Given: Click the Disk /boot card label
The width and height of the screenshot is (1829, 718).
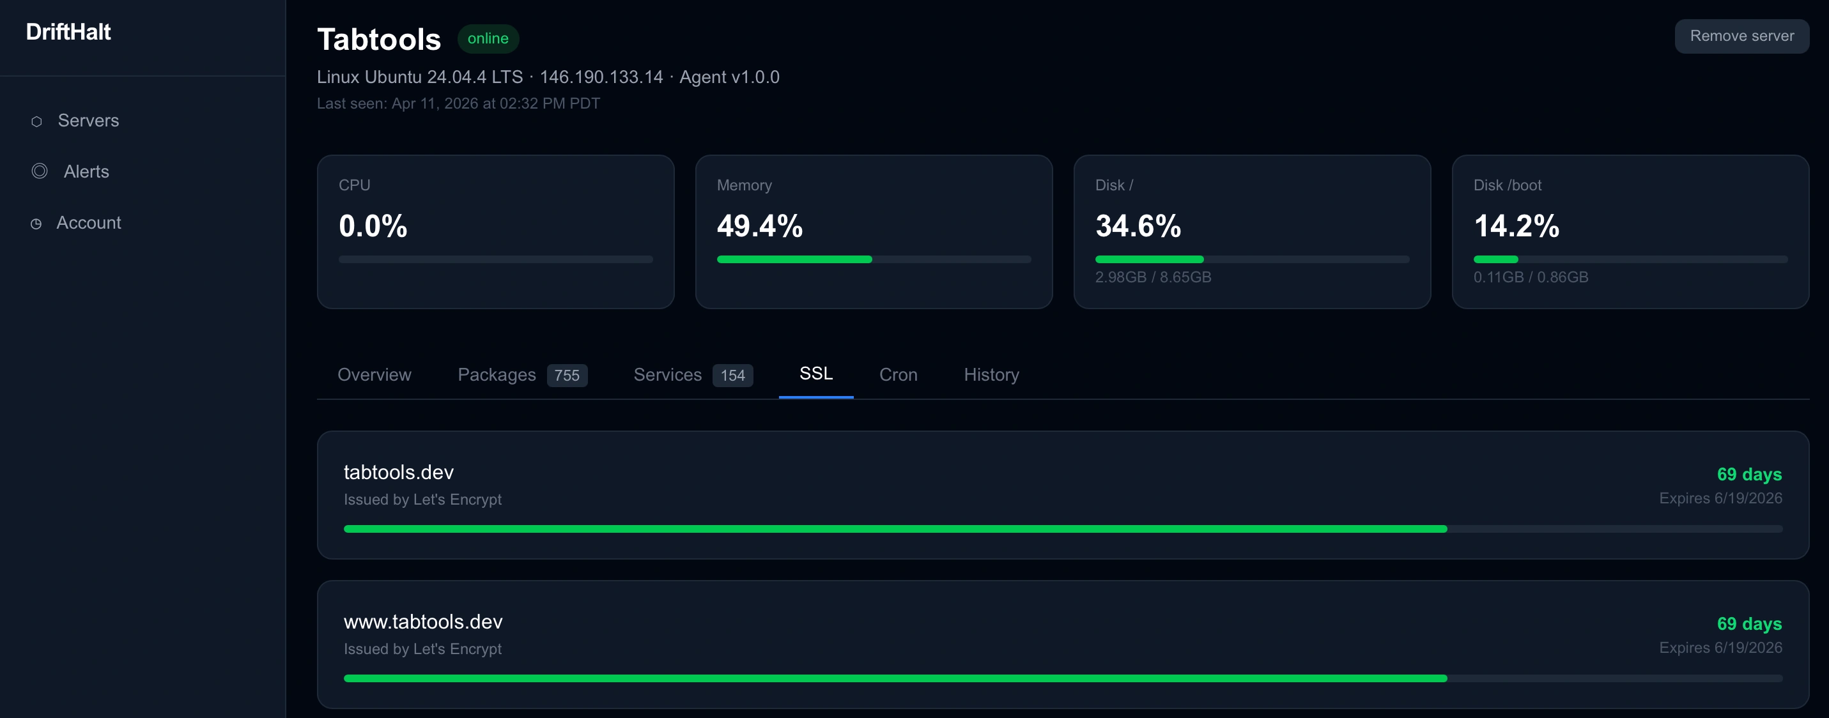Looking at the screenshot, I should 1508,185.
